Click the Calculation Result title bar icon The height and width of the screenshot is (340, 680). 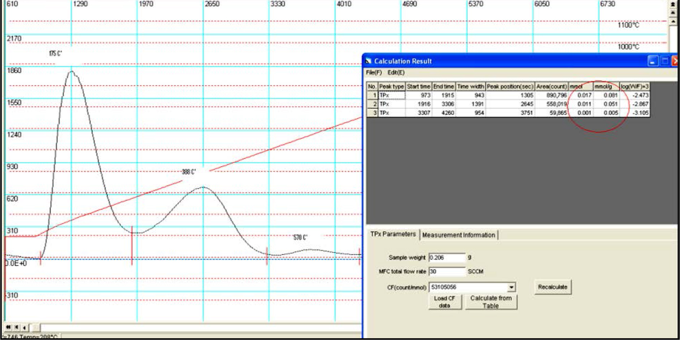pyautogui.click(x=368, y=61)
